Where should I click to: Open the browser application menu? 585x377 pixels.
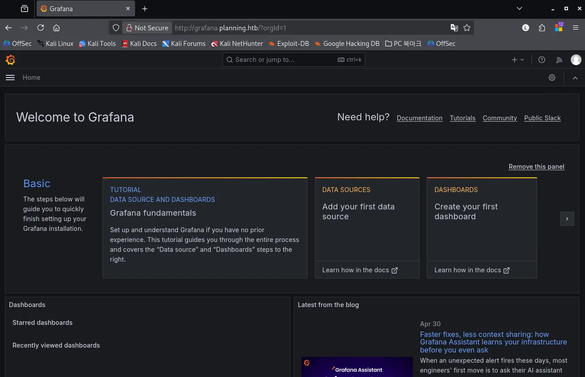click(576, 28)
